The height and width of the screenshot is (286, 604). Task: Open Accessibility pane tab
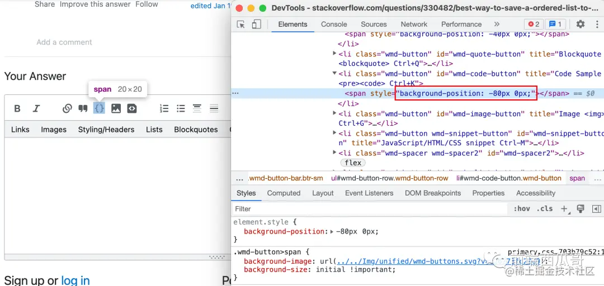click(x=536, y=193)
